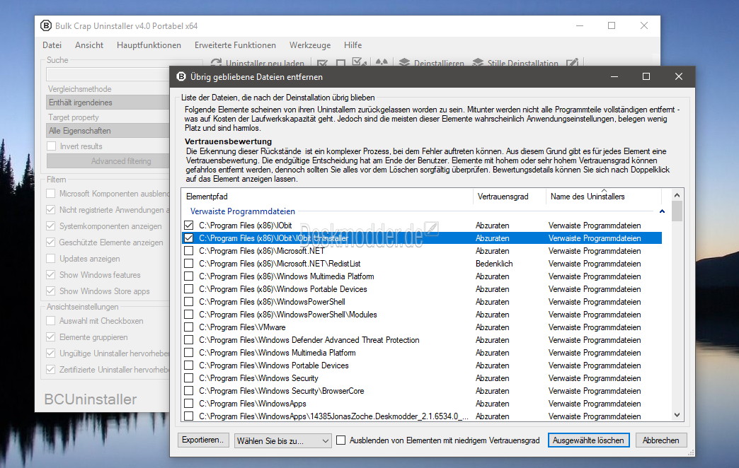This screenshot has height=468, width=739.
Task: Minimize the Übrig gebliebene Dateien entfernen dialog
Action: (614, 76)
